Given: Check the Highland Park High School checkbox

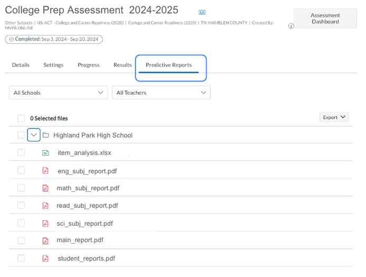Looking at the screenshot, I should (x=21, y=135).
